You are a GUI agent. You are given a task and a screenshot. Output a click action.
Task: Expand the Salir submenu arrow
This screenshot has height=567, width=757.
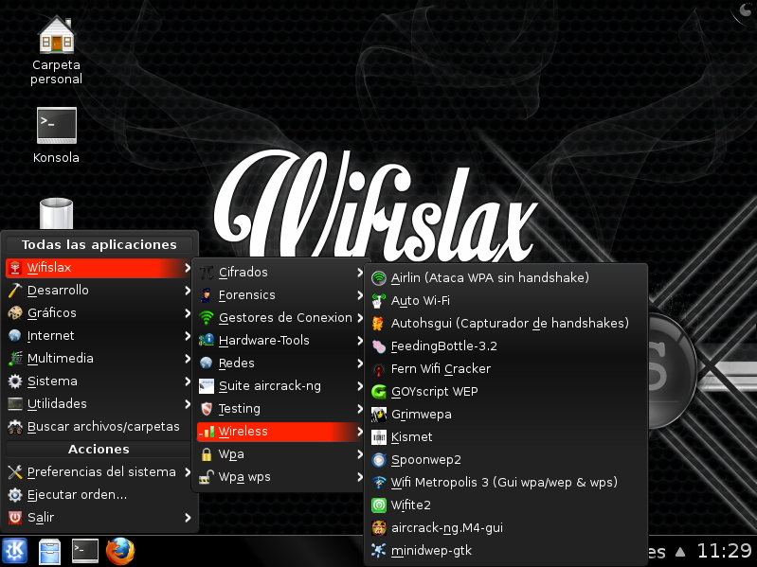(x=188, y=518)
